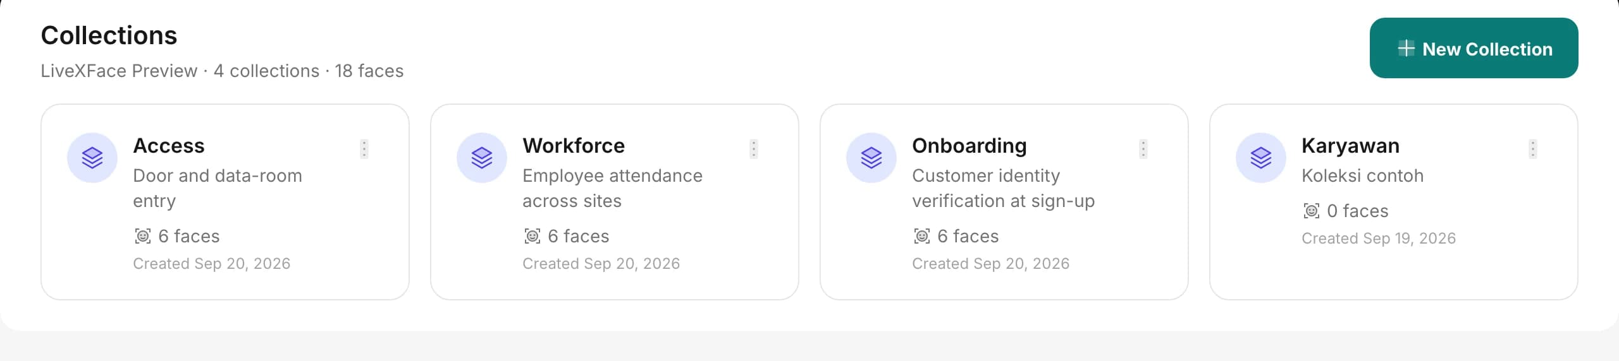Click the face icon beside Onboarding's 6 faces
The image size is (1619, 361).
922,236
